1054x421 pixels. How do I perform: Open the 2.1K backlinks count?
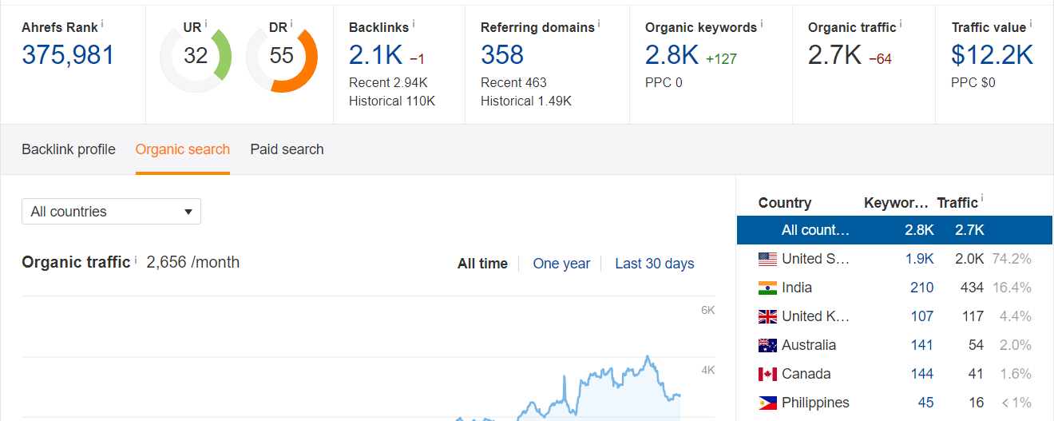375,55
